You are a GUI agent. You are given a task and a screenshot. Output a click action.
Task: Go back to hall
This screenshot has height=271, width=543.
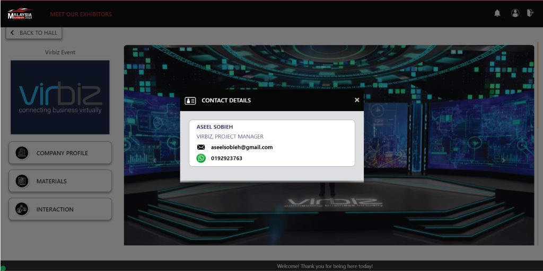(34, 33)
